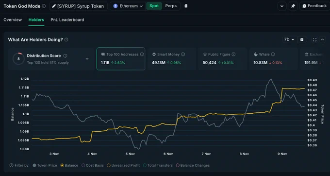330x176 pixels.
Task: Open the Overview tab
Action: [x=13, y=20]
